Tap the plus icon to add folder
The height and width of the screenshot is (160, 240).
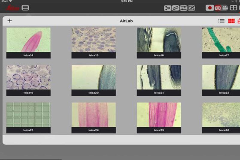(10, 21)
